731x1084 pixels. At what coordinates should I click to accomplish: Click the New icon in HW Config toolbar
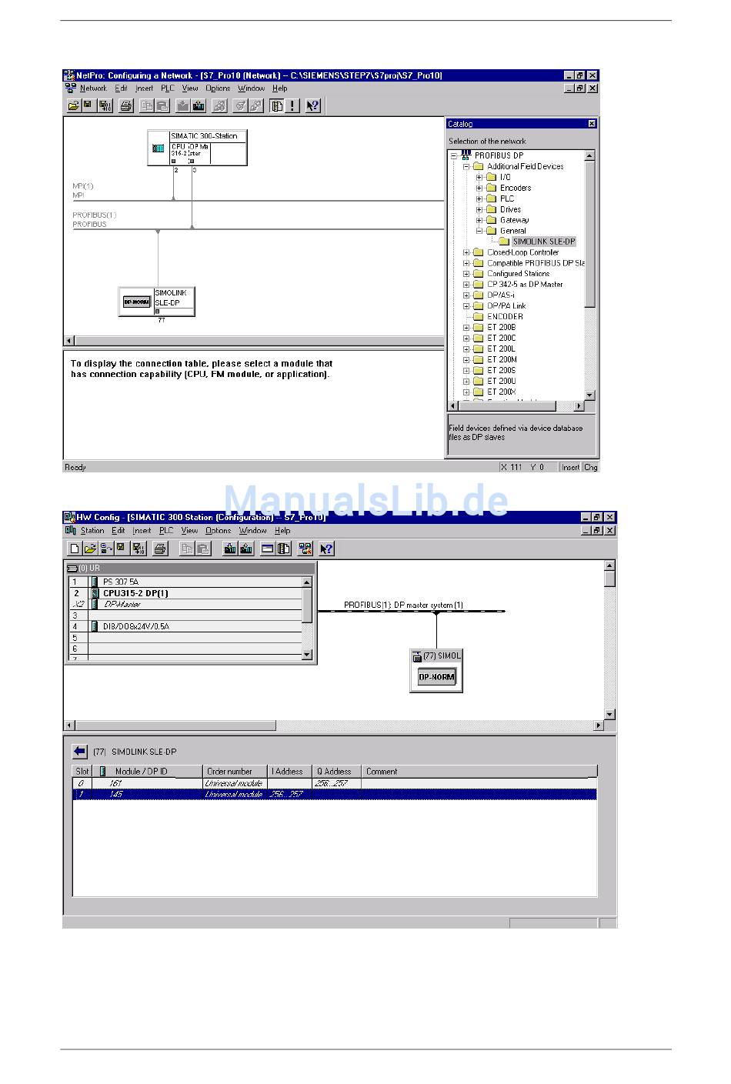[x=74, y=549]
